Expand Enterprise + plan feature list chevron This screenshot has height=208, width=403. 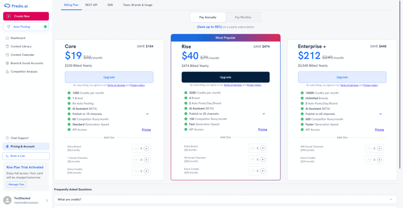coord(381,114)
